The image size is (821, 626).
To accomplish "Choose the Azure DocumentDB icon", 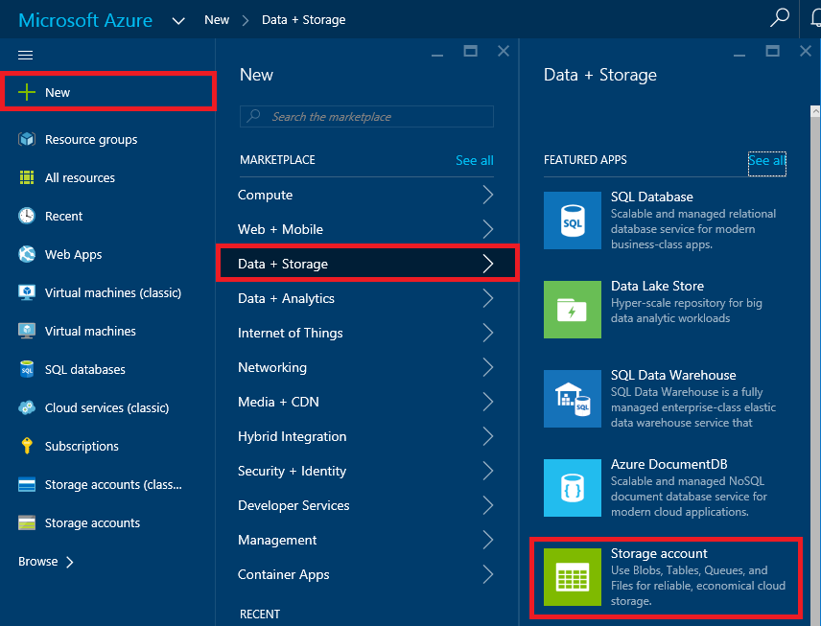I will [572, 487].
